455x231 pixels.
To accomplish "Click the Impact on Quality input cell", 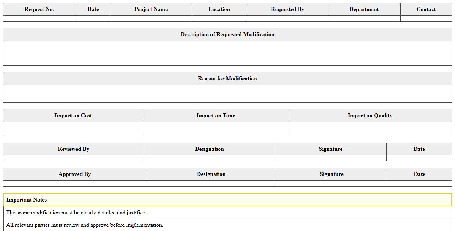I will pos(370,128).
